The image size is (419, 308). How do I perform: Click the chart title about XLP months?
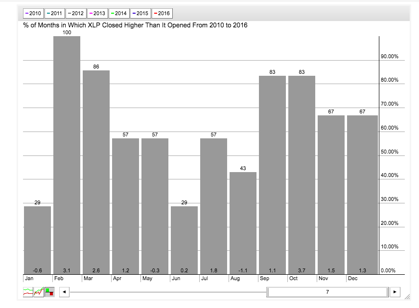[x=135, y=25]
